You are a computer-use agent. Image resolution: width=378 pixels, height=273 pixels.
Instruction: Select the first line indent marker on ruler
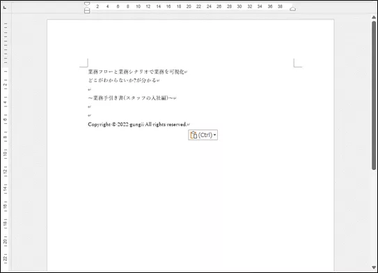pos(87,4)
